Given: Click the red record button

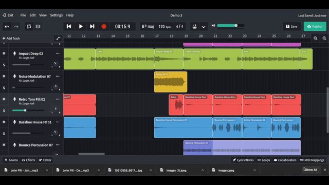Looking at the screenshot, I should point(104,27).
